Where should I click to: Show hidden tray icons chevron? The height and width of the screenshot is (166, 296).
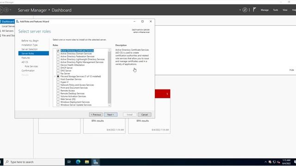tap(265, 162)
